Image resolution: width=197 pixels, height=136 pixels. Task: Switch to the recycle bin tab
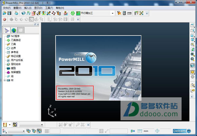pos(21,30)
